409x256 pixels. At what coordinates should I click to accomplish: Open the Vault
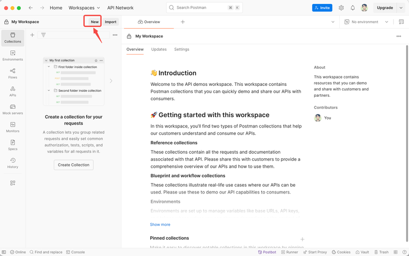click(x=362, y=252)
